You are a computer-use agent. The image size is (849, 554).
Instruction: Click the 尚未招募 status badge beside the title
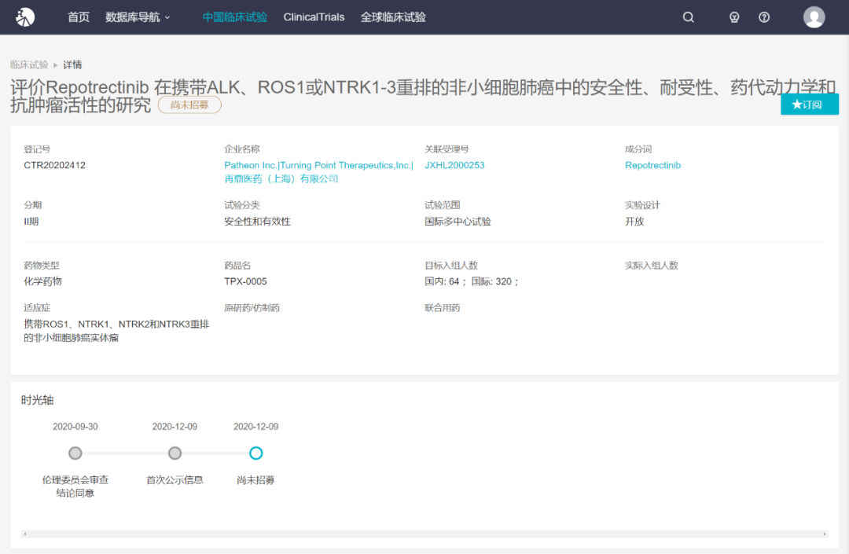189,105
